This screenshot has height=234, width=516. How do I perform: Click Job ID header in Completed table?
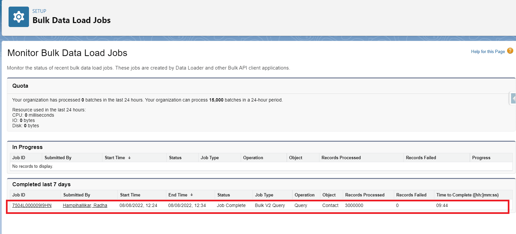[x=19, y=195]
